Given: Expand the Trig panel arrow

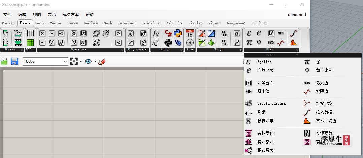Looking at the screenshot, I should [240, 50].
